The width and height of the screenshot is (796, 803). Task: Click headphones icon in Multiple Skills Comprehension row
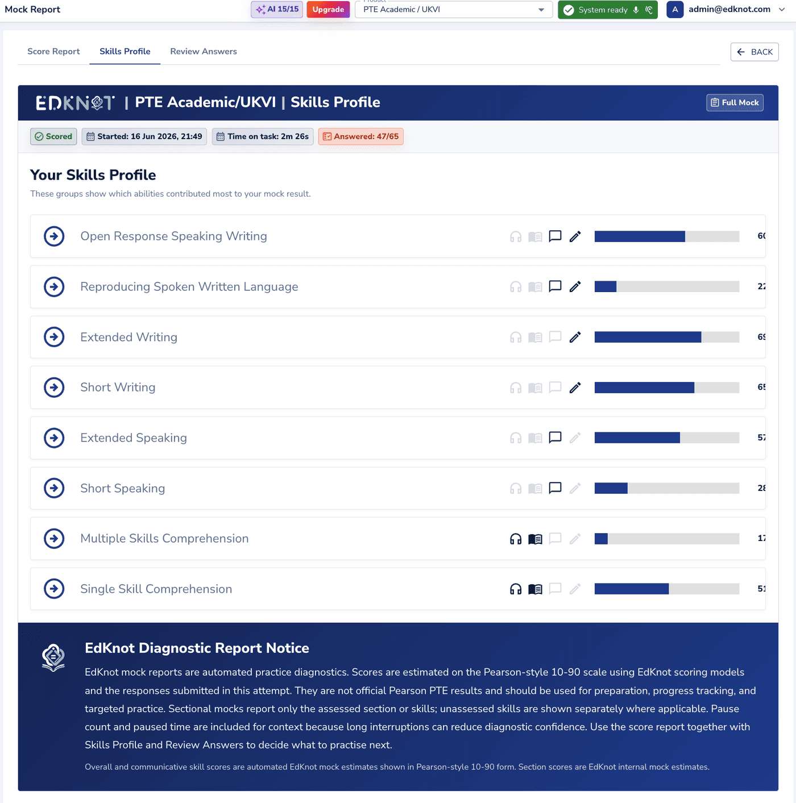tap(516, 539)
